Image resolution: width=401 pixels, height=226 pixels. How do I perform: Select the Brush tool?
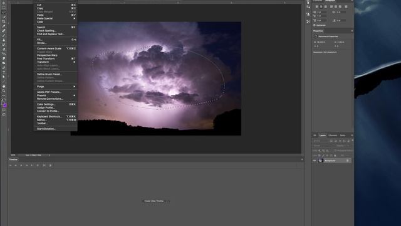click(x=4, y=35)
